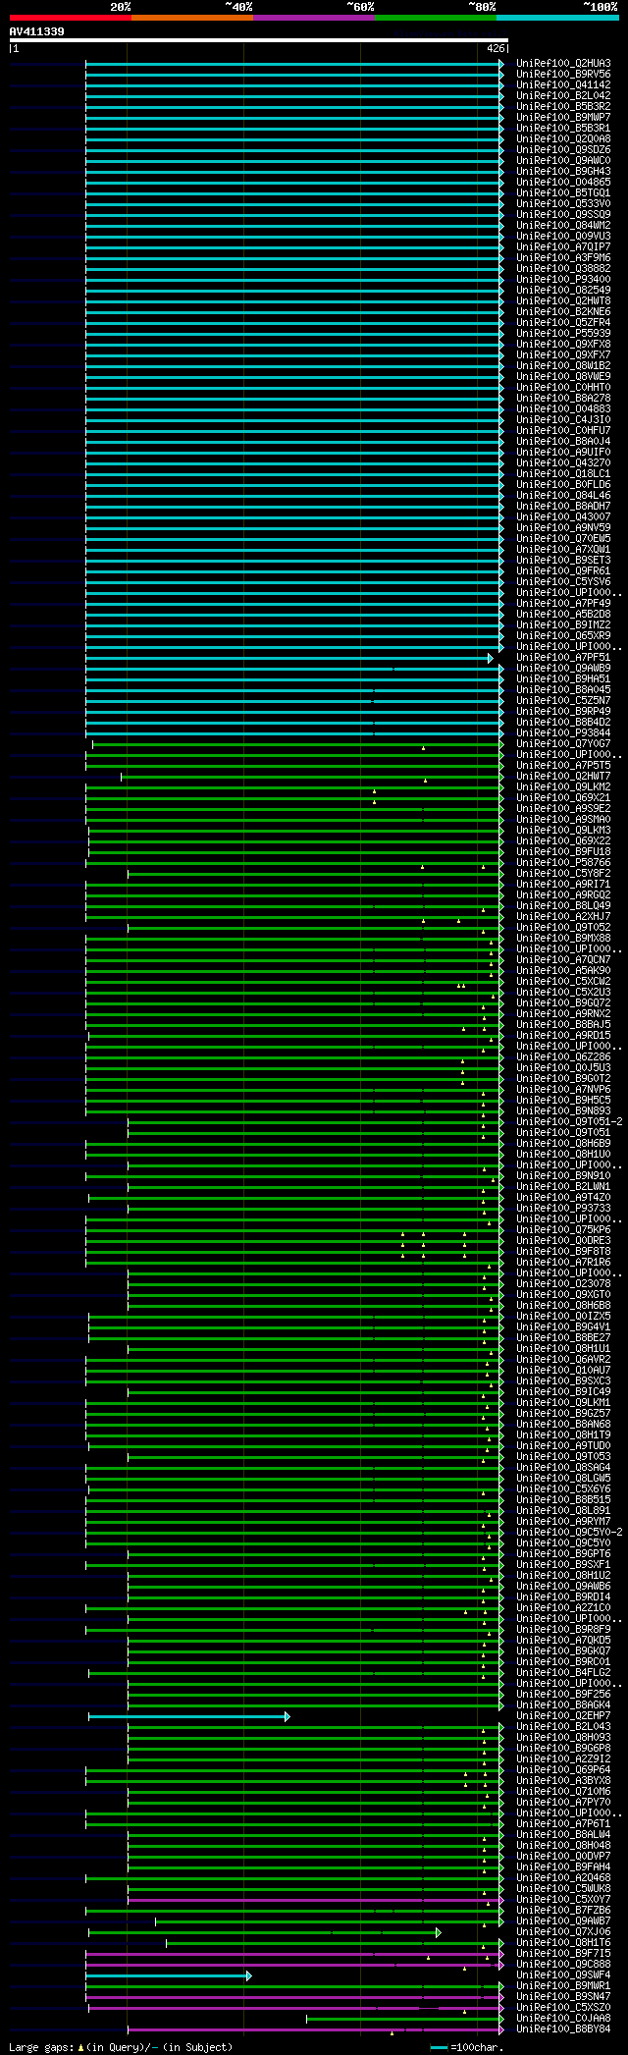Open hit label UniRef100_Q9SWF4
Screen dimensions: 628x2055
(x=563, y=1975)
